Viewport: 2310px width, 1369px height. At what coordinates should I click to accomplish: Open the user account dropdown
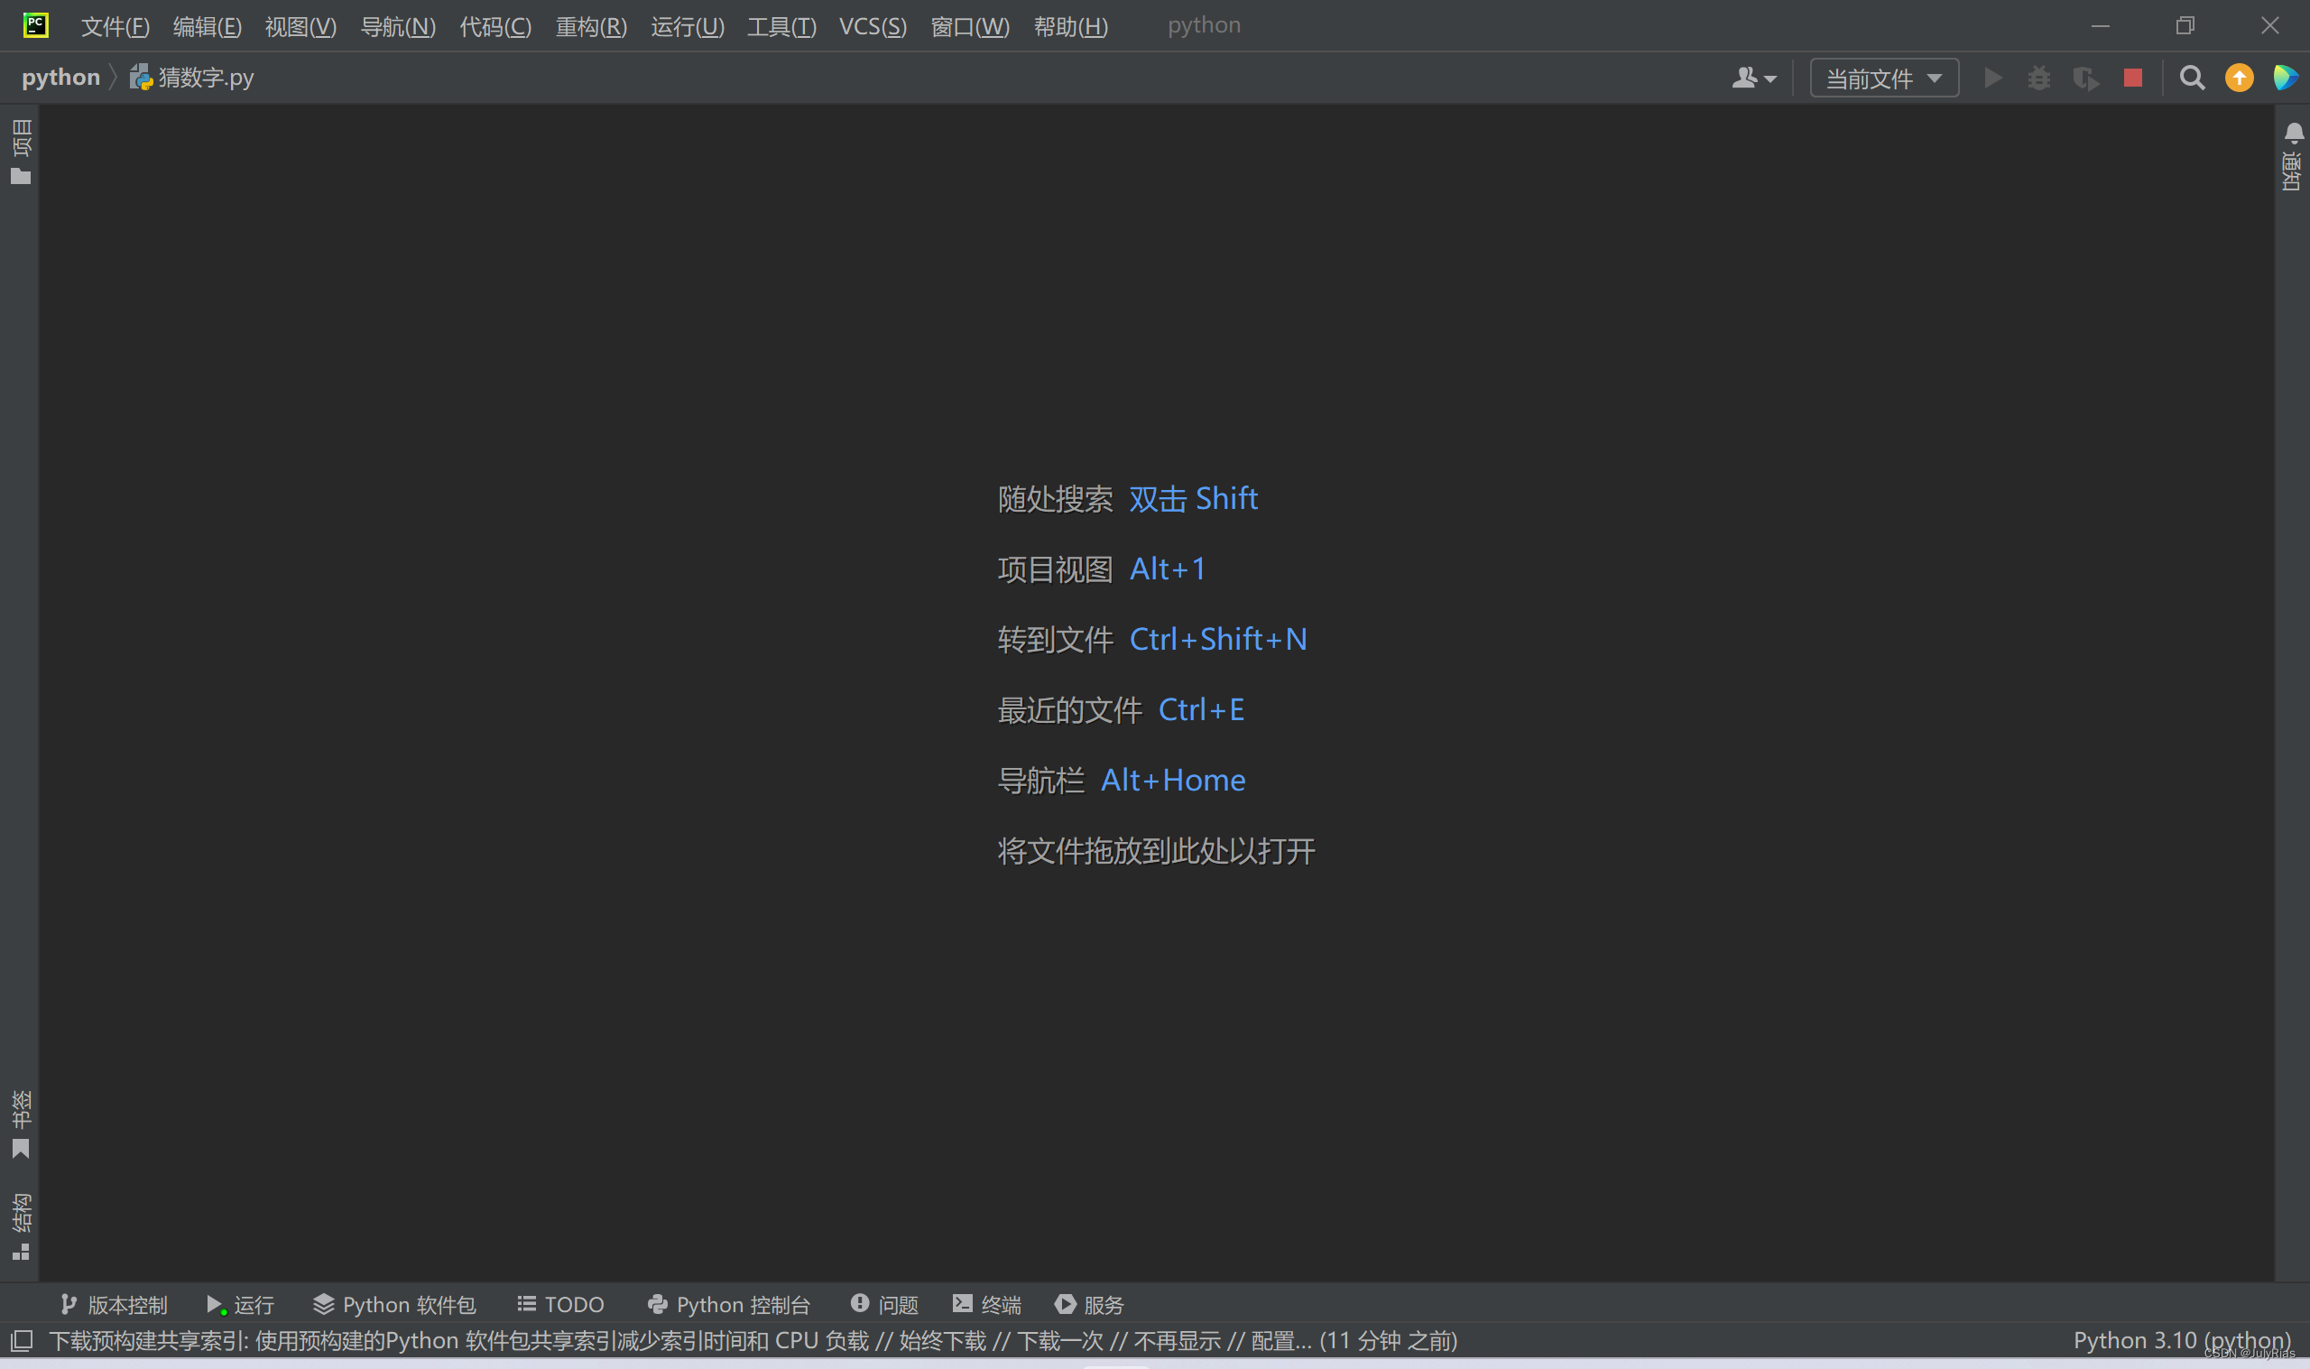point(1753,79)
